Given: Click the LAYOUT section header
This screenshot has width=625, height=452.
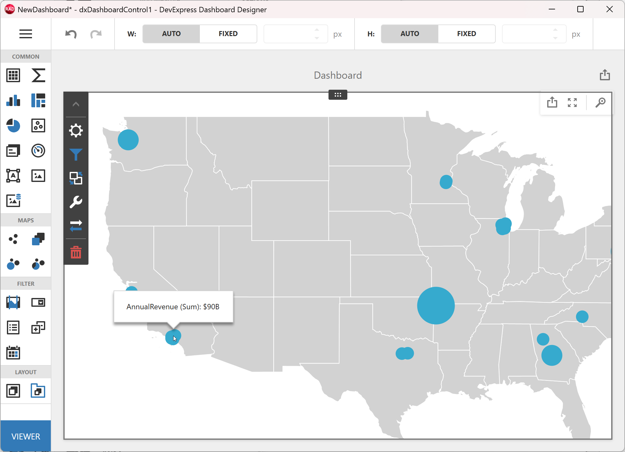Looking at the screenshot, I should [x=26, y=372].
